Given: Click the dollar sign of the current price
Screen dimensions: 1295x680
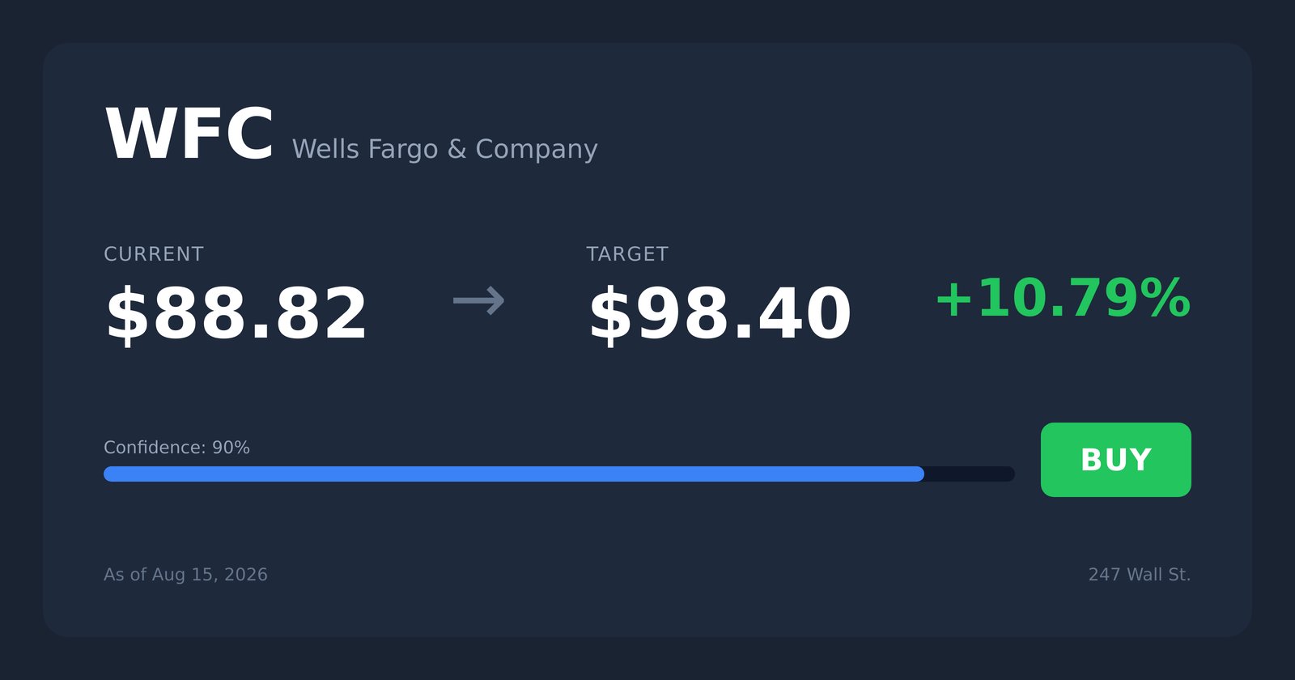Looking at the screenshot, I should (x=127, y=316).
